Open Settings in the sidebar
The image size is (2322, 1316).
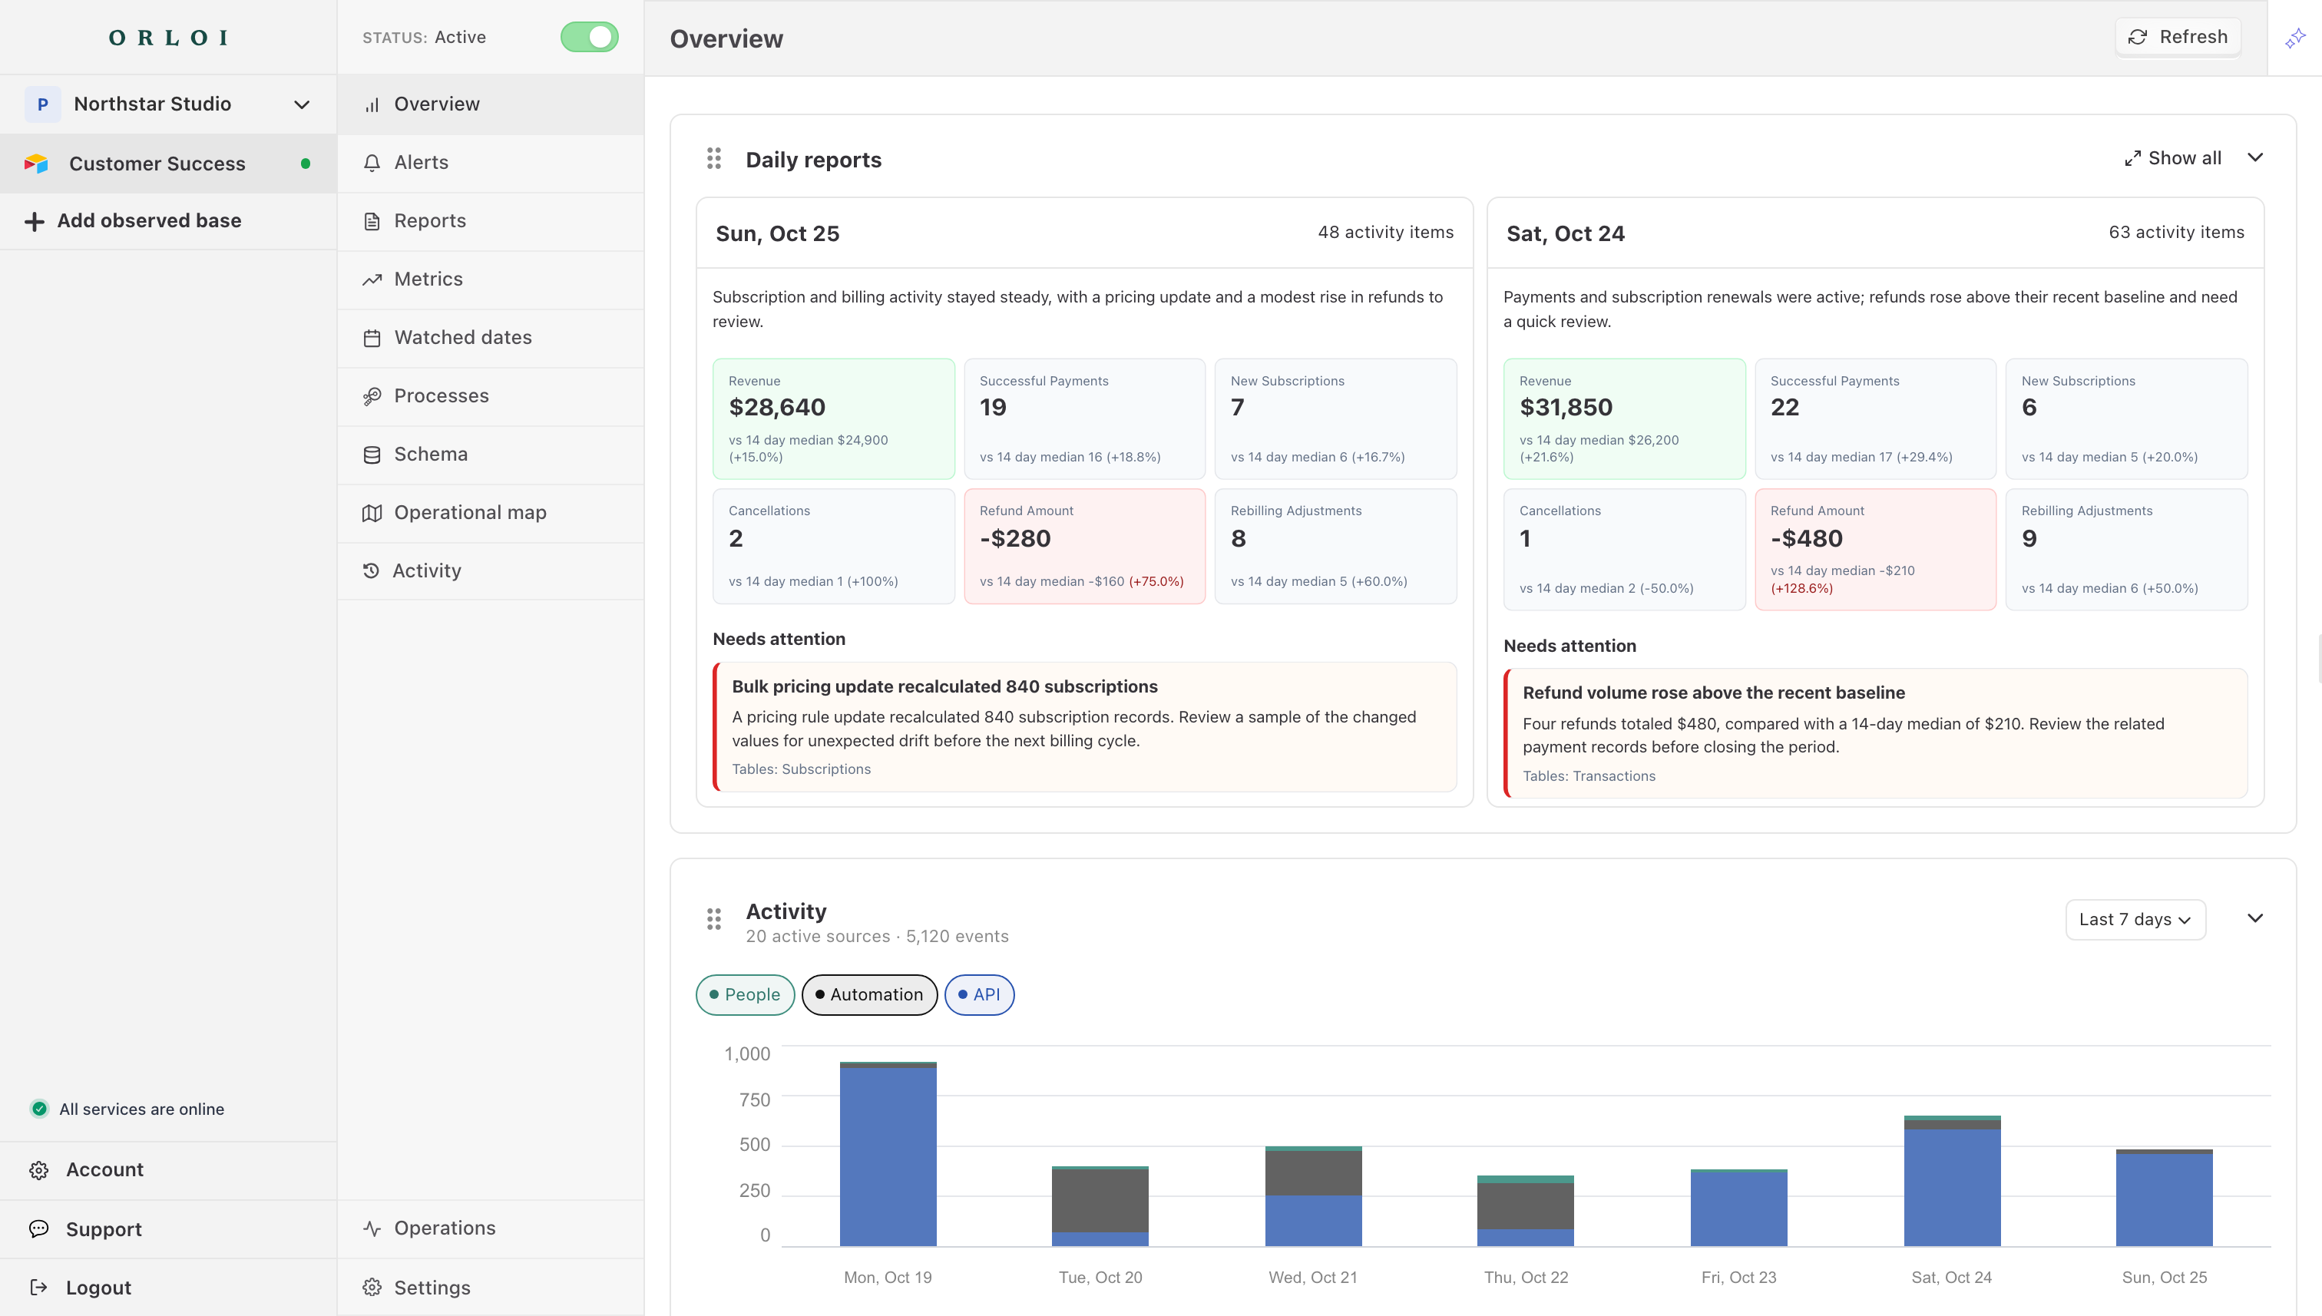(x=491, y=1287)
